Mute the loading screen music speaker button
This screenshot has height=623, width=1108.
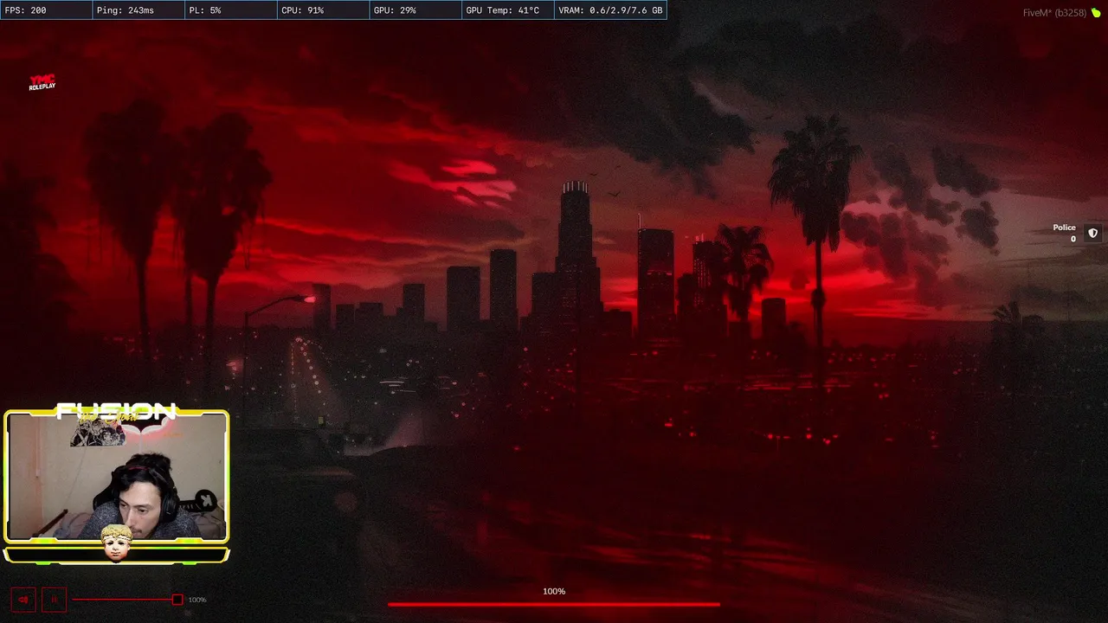[23, 600]
